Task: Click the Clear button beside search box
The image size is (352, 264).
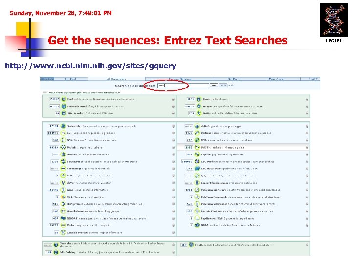Action: point(223,85)
